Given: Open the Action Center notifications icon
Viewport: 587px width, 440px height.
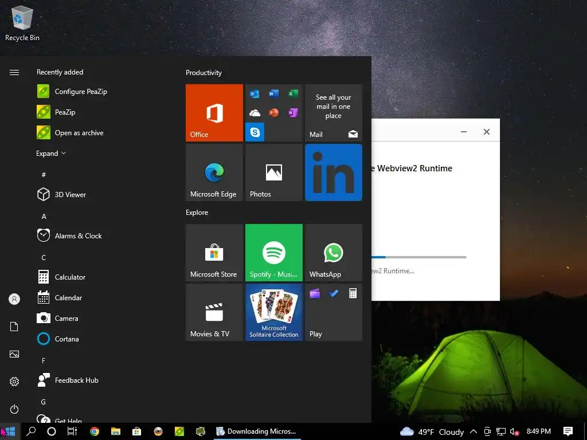Looking at the screenshot, I should click(568, 431).
